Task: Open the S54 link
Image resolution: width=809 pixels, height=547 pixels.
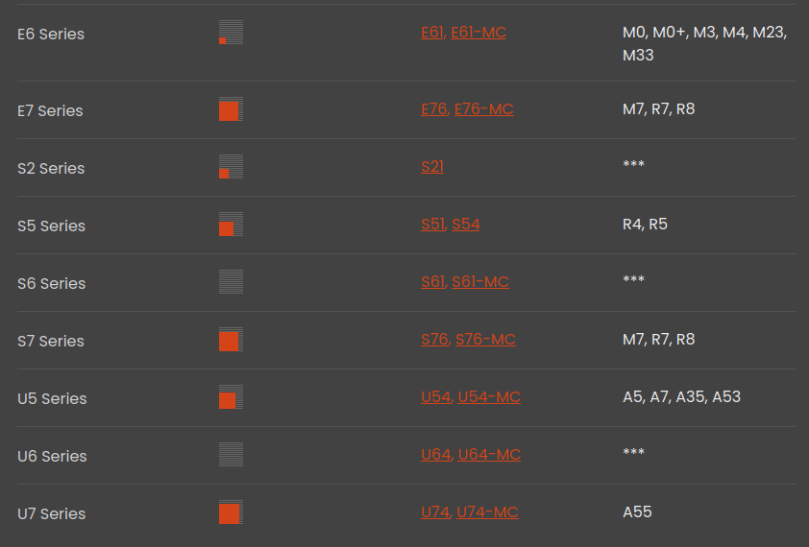Action: click(x=466, y=225)
